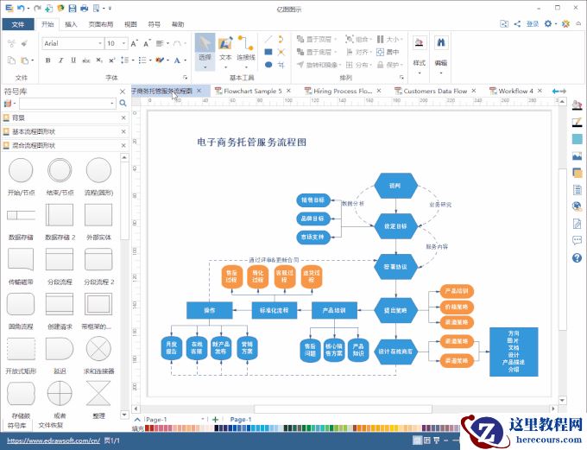The height and width of the screenshot is (450, 587).
Task: Open the image panel on right sidebar
Action: pyautogui.click(x=577, y=155)
